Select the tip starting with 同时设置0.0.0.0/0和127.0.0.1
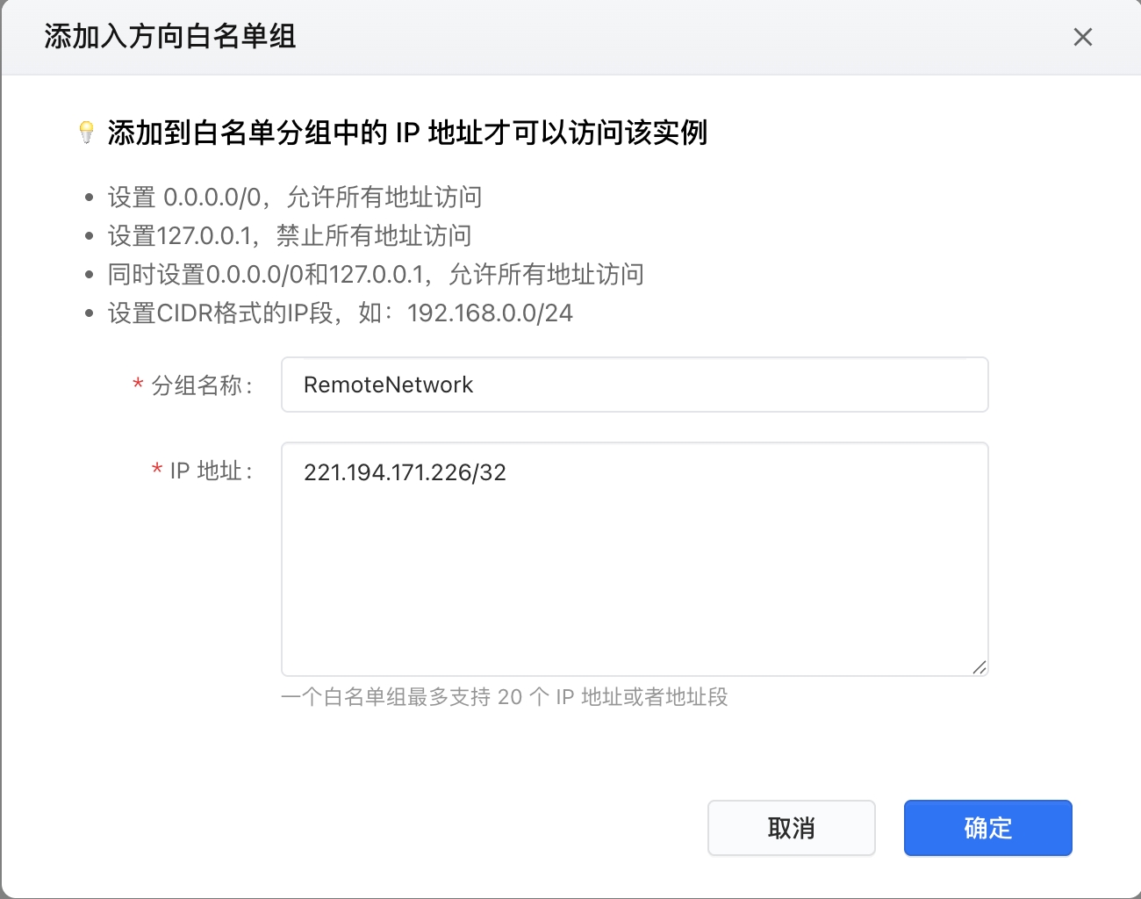Image resolution: width=1141 pixels, height=899 pixels. point(376,275)
